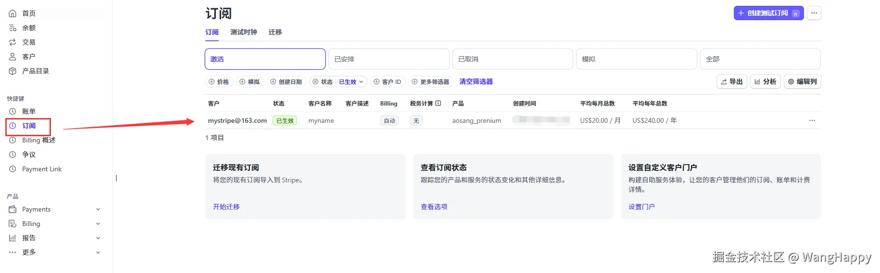
Task: Open page overflow menu beside create button
Action: (814, 13)
